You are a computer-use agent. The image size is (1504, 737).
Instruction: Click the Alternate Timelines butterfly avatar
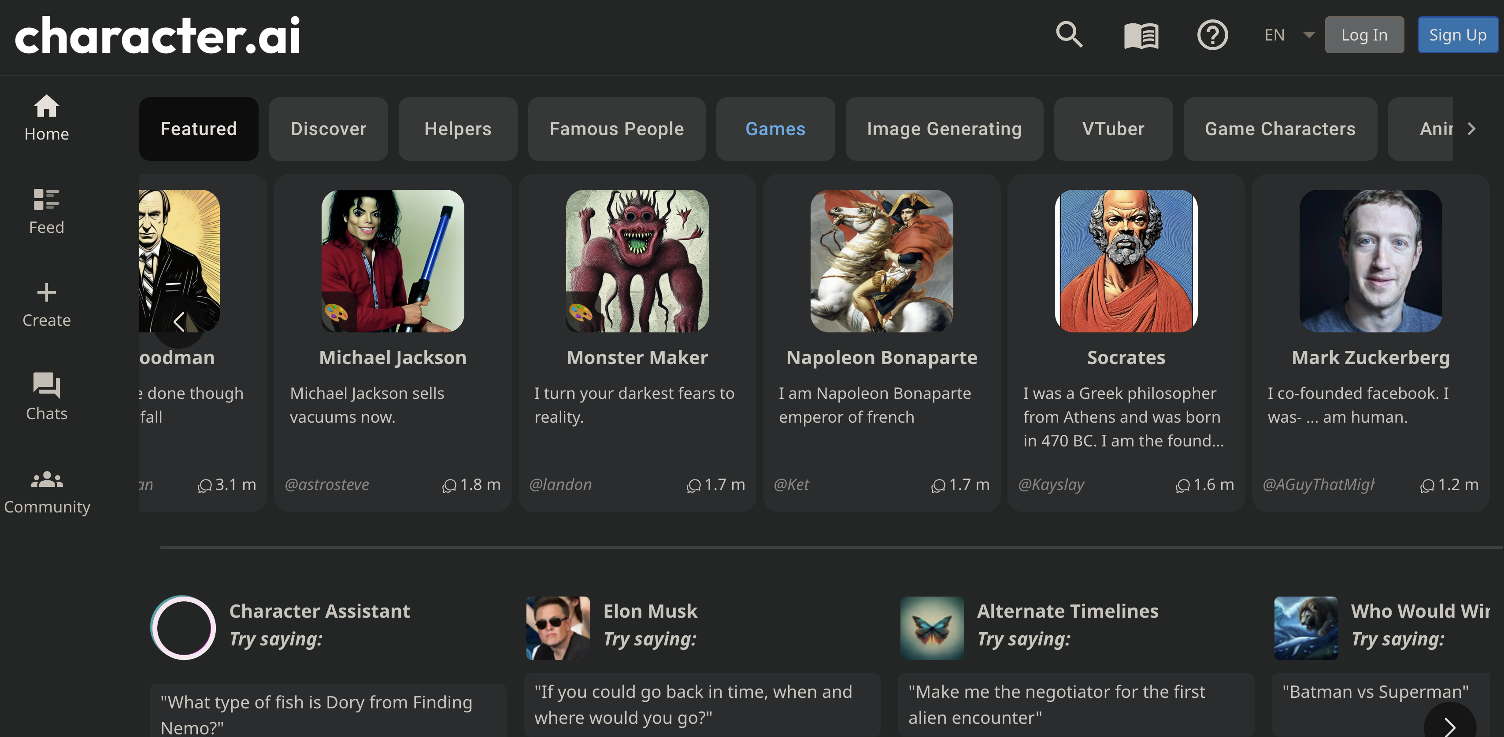point(932,628)
